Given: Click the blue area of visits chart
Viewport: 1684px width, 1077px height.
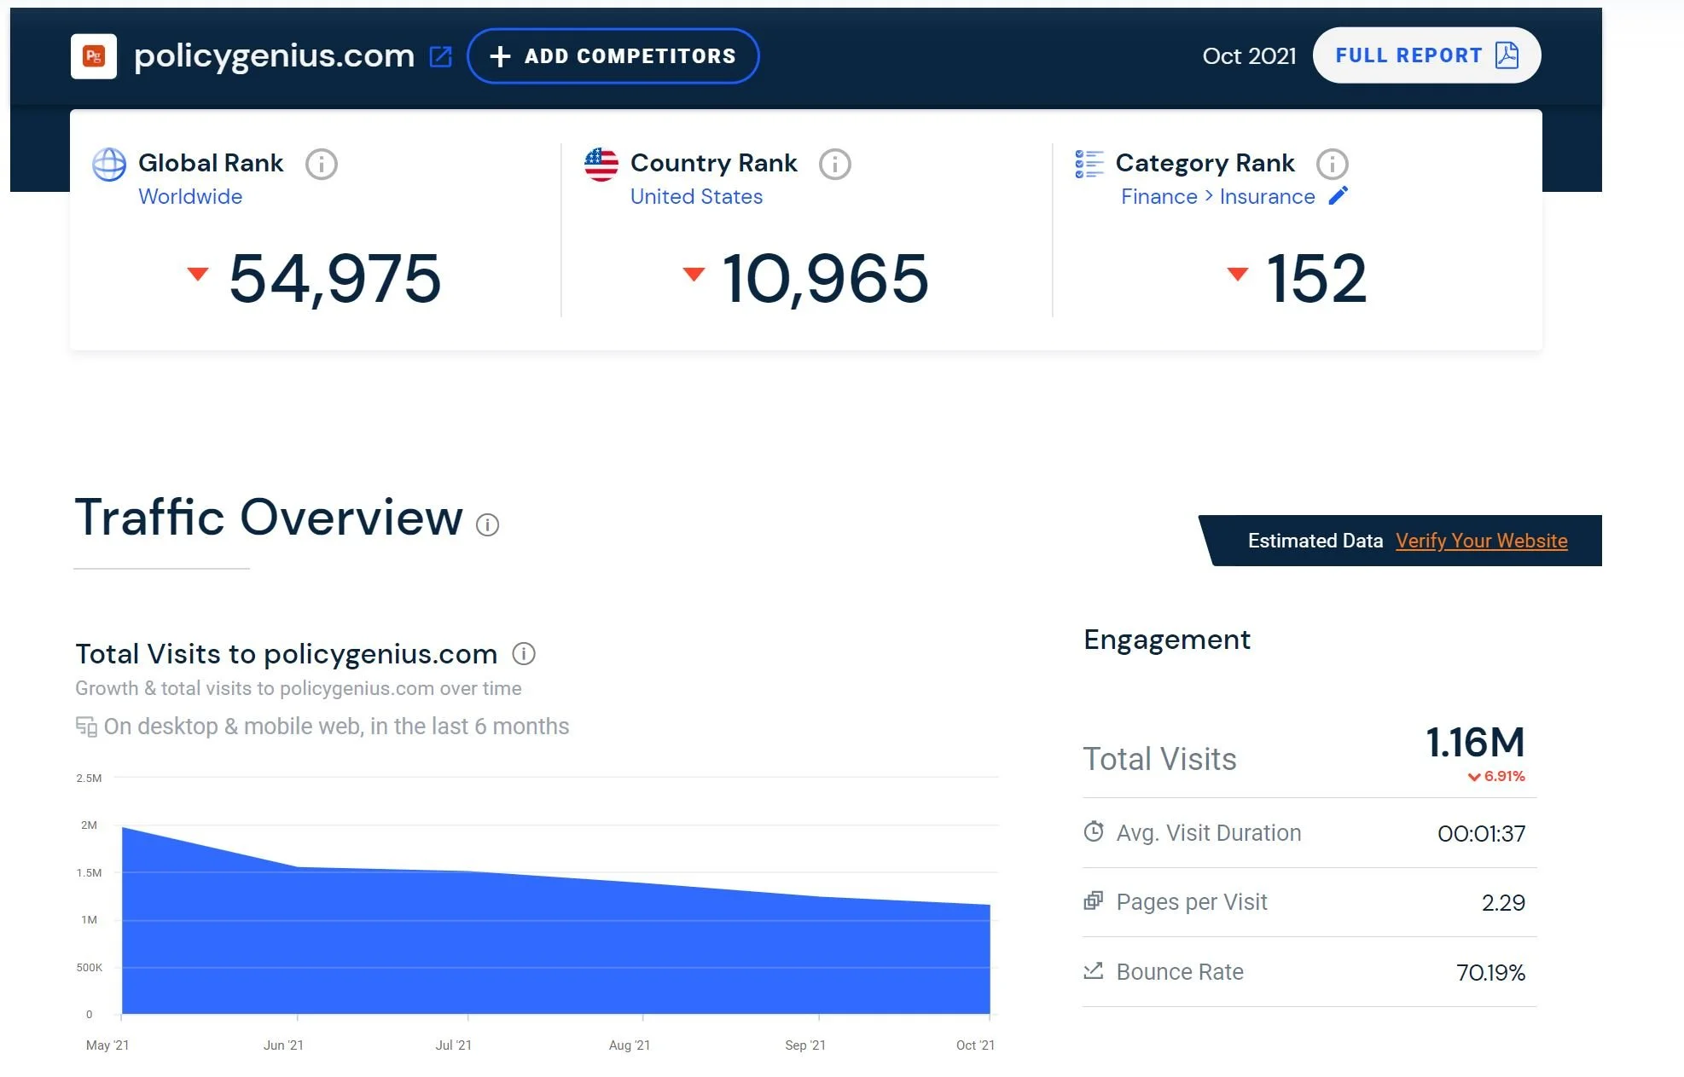Looking at the screenshot, I should point(555,947).
